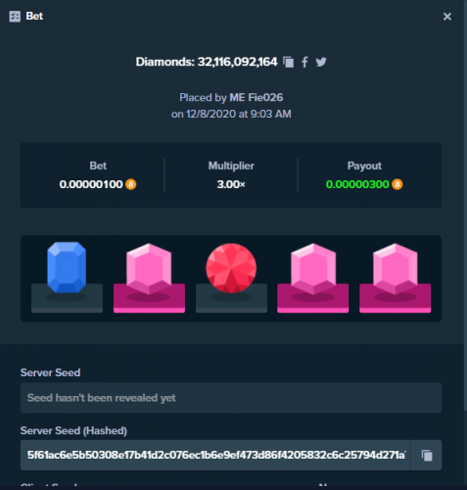Image resolution: width=467 pixels, height=490 pixels.
Task: Click the green payout amount 0.00000300
Action: [x=357, y=184]
